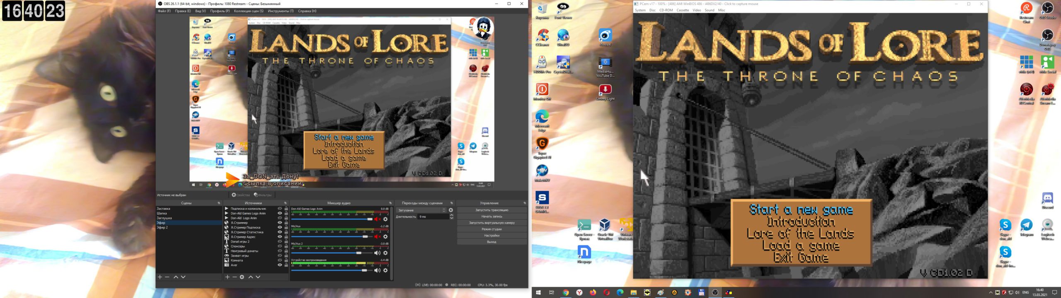Open Настройки in OBS controls
This screenshot has height=298, width=1061.
coord(492,236)
